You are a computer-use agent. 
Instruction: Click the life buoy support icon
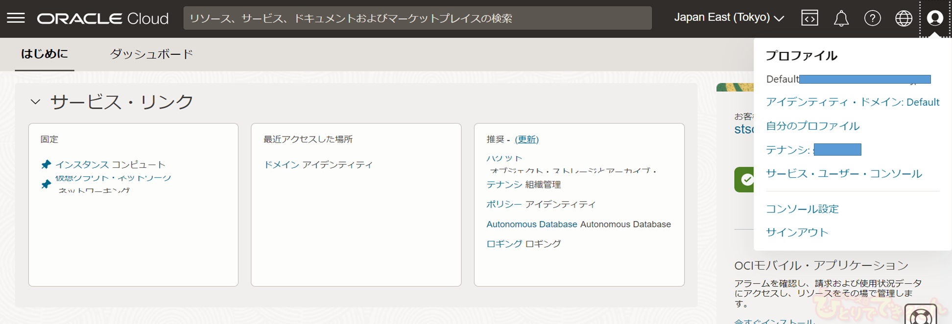920,316
